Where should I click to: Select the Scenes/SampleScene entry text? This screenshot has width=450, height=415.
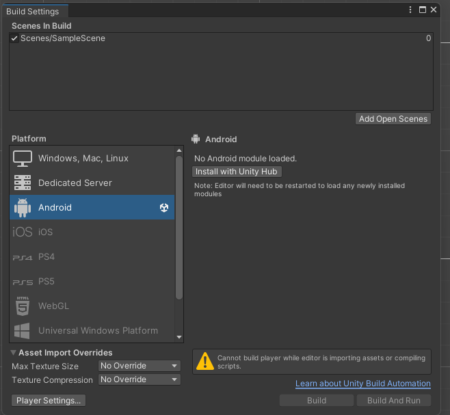[63, 38]
